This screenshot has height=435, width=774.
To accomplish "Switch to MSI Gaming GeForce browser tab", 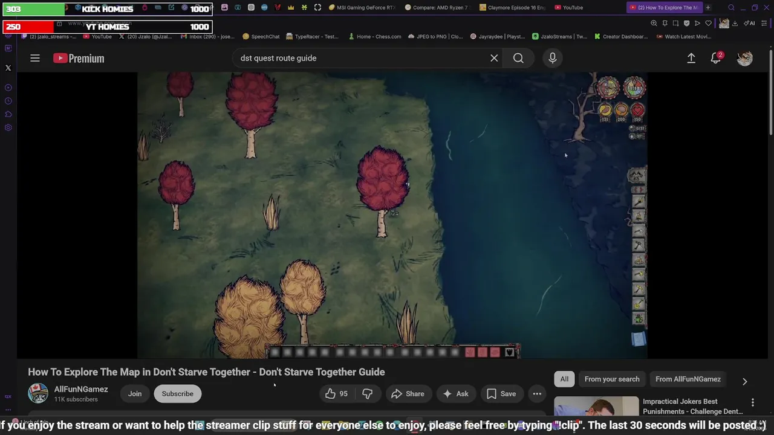I will coord(361,8).
